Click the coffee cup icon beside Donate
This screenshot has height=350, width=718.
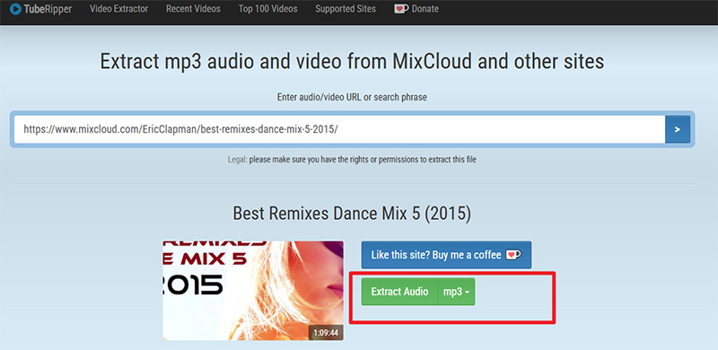[x=401, y=9]
